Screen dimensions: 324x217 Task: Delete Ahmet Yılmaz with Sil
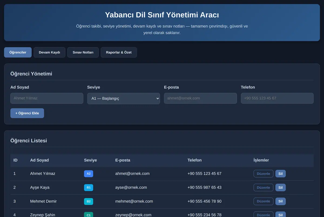281,174
